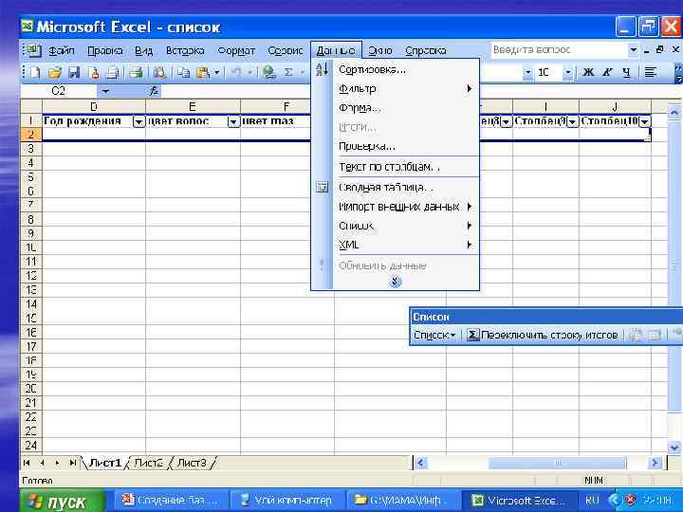Open the Правка menu

point(104,50)
